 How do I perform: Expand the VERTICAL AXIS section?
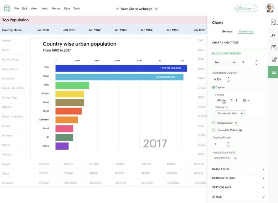point(238,187)
